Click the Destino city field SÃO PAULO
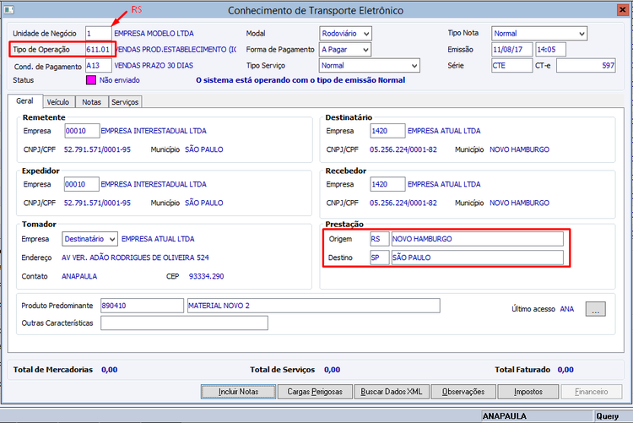Viewport: 633px width, 423px height. 477,258
